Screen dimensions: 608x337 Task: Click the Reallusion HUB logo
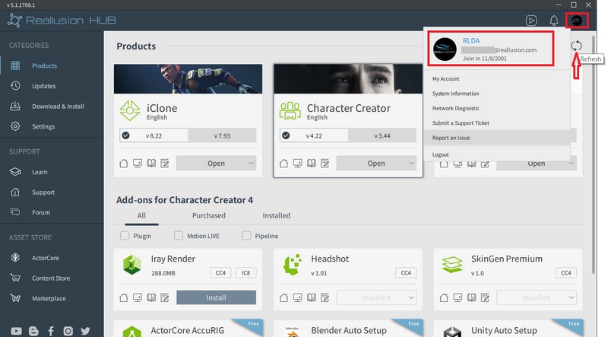point(62,21)
